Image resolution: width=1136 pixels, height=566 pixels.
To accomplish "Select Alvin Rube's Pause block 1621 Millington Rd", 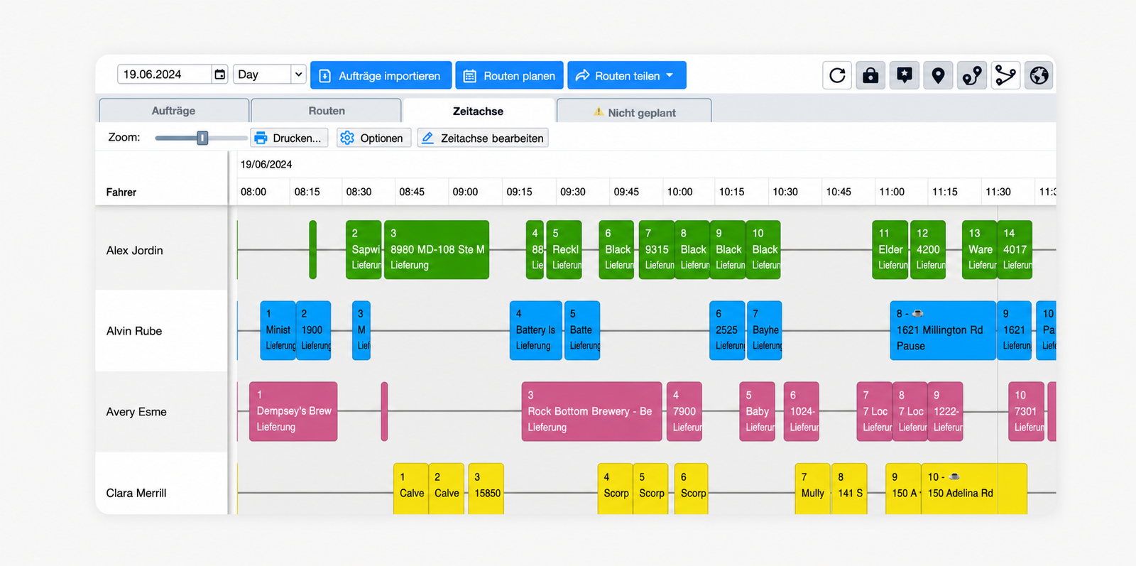I will coord(943,330).
